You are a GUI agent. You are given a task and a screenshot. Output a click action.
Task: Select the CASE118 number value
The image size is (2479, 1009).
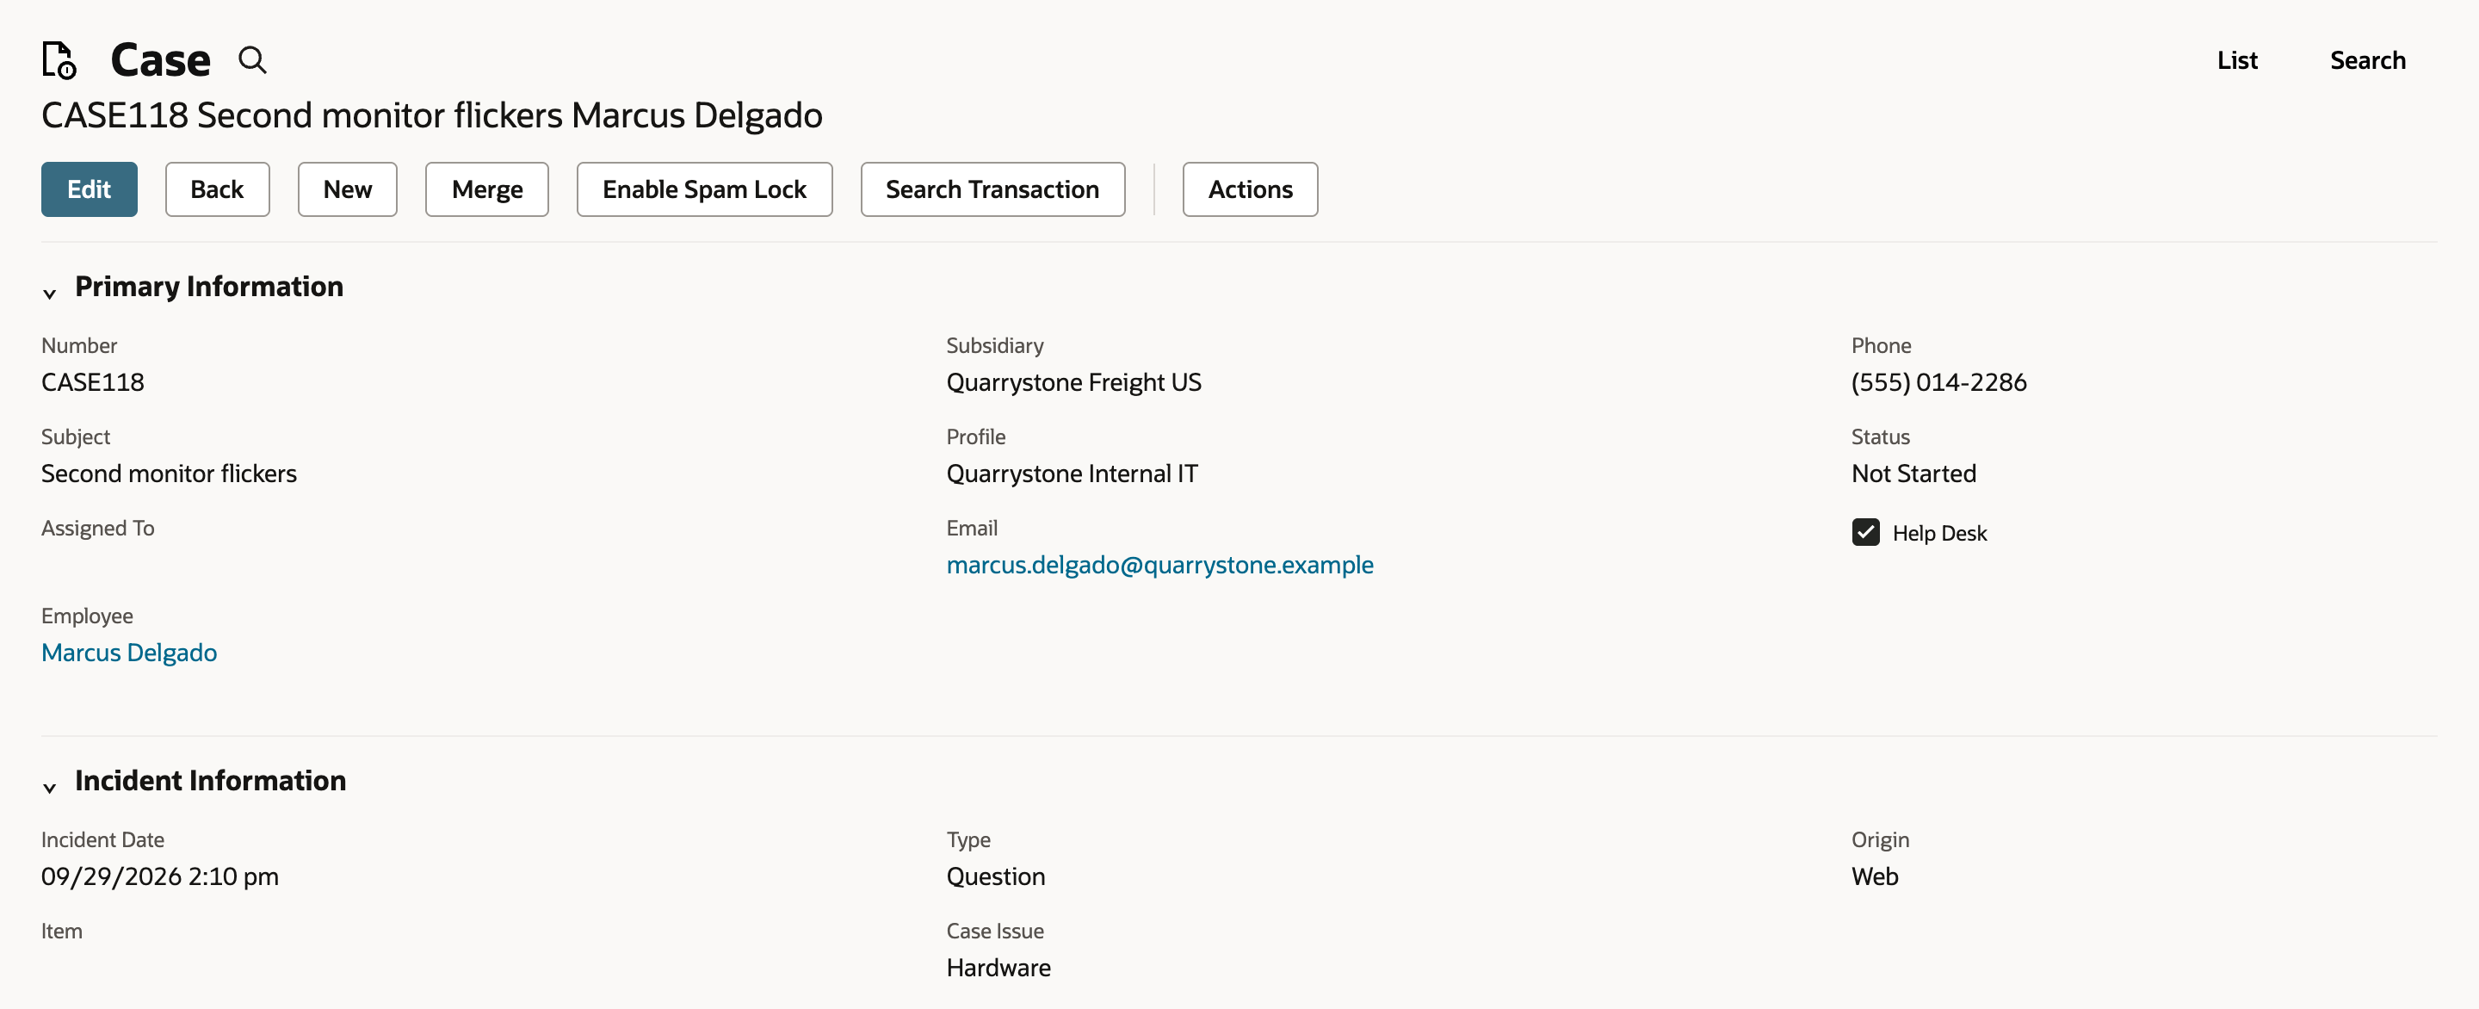point(92,382)
